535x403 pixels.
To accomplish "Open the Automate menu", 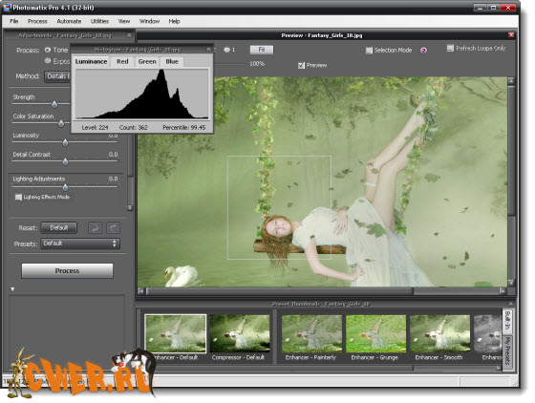I will coord(69,21).
